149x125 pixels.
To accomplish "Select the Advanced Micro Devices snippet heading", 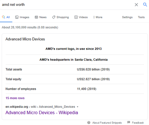I will (25, 39).
